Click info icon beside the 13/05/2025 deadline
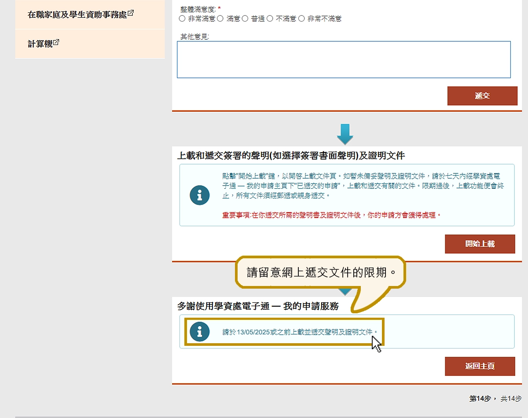This screenshot has width=528, height=418. click(x=199, y=332)
